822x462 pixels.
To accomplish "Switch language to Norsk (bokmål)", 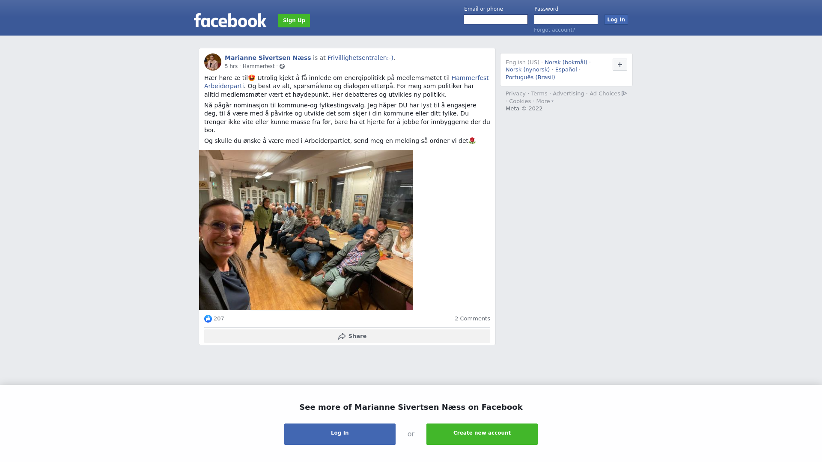I will click(566, 62).
